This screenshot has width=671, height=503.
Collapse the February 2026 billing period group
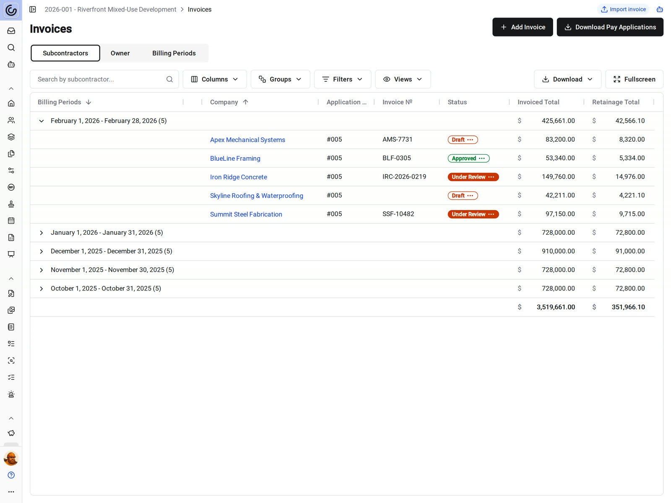tap(42, 121)
